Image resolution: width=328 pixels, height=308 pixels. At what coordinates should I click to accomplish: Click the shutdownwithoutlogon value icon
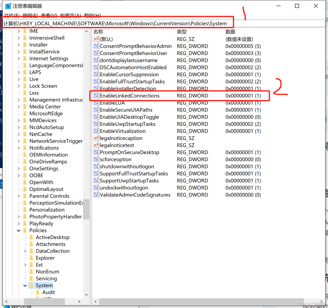pyautogui.click(x=96, y=166)
